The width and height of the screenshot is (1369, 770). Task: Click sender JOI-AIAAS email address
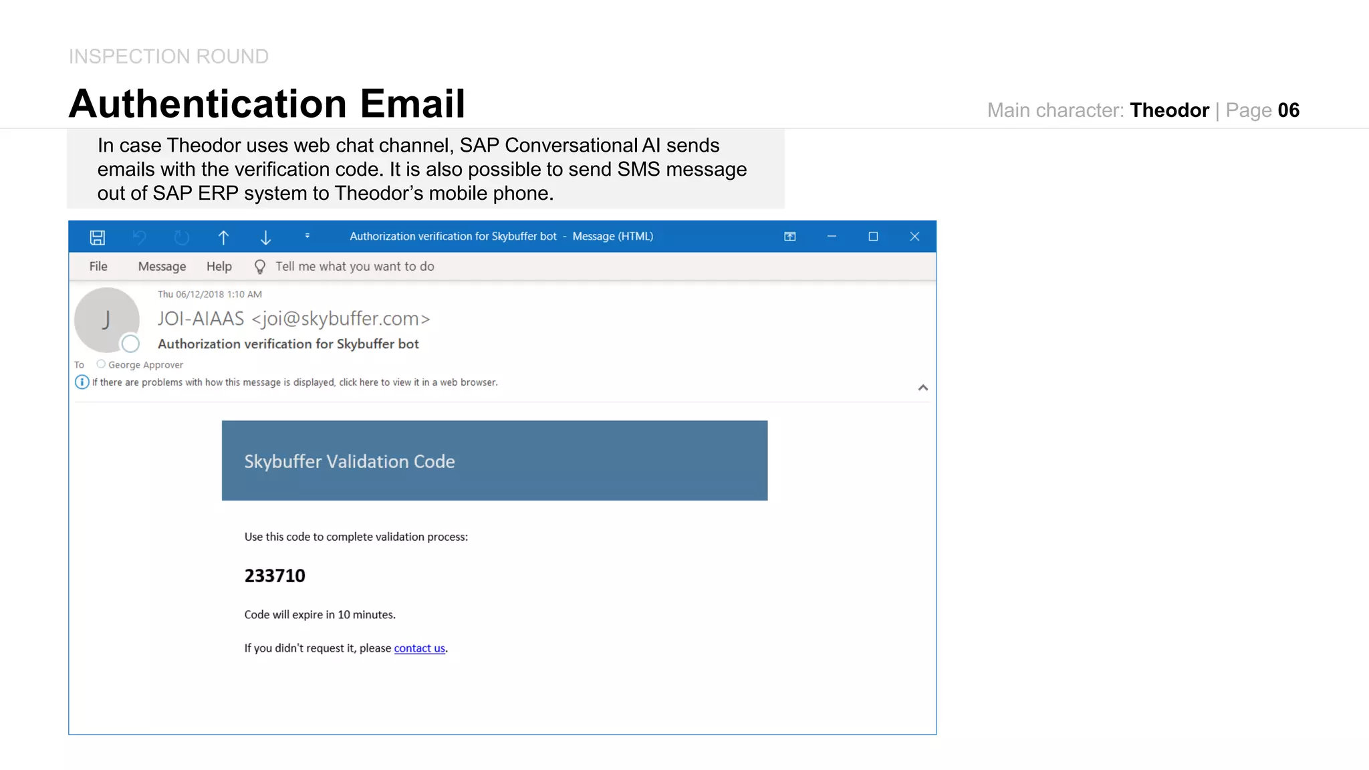pyautogui.click(x=293, y=319)
